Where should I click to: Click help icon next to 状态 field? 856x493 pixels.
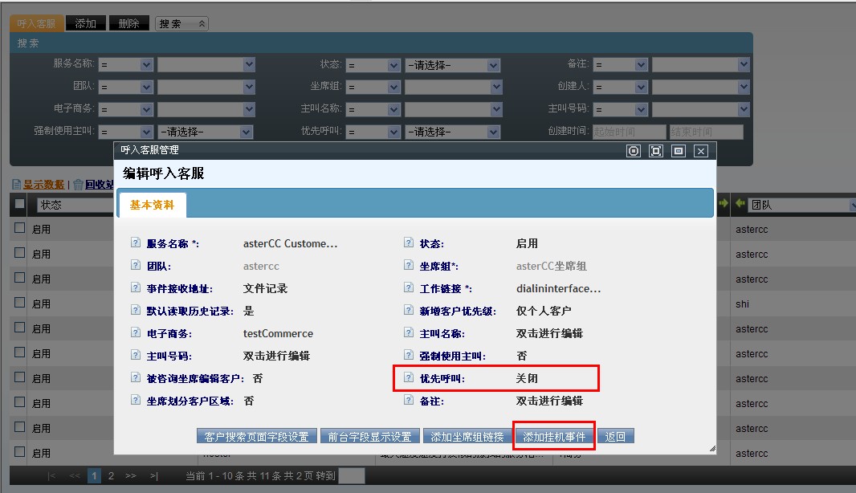[408, 243]
